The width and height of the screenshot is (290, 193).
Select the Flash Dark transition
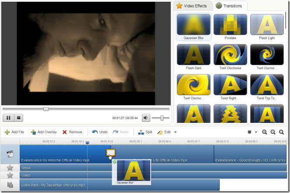pos(193,58)
